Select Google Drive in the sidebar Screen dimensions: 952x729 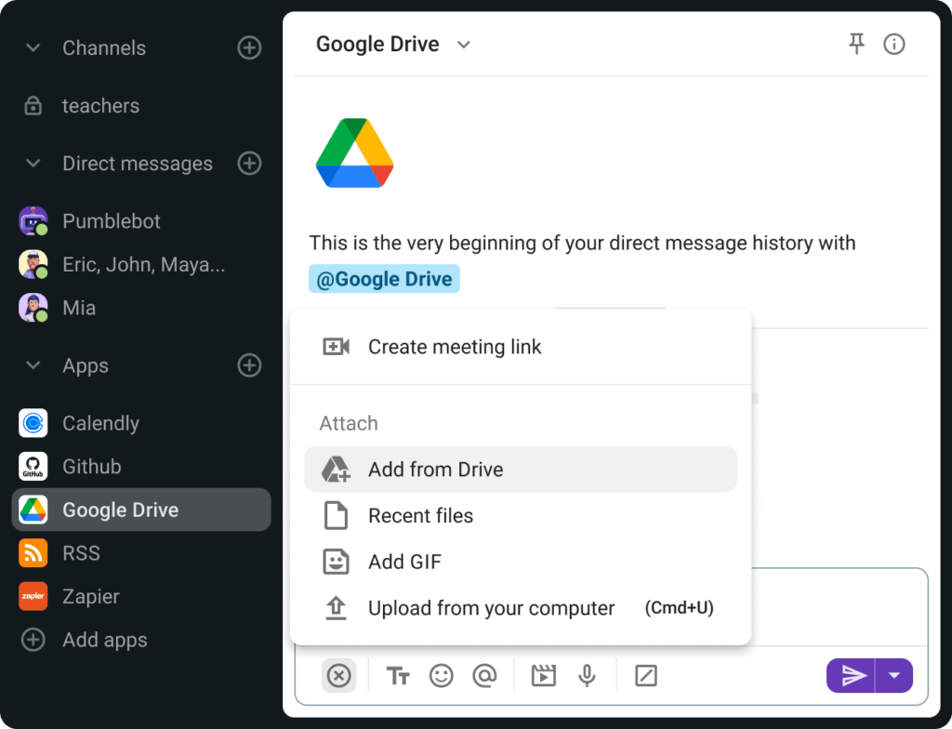tap(141, 510)
